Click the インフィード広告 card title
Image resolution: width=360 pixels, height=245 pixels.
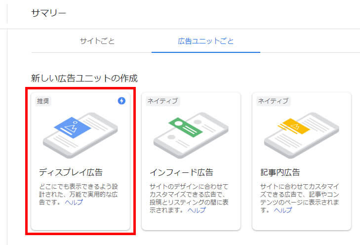pyautogui.click(x=181, y=172)
